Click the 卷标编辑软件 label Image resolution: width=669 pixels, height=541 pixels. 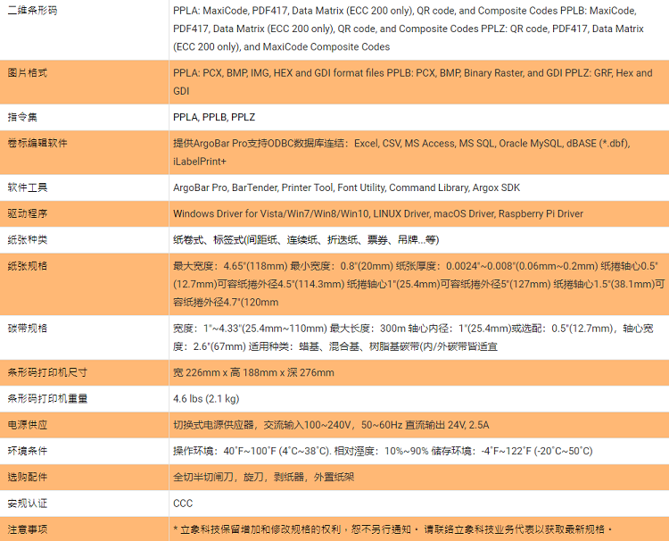37,143
